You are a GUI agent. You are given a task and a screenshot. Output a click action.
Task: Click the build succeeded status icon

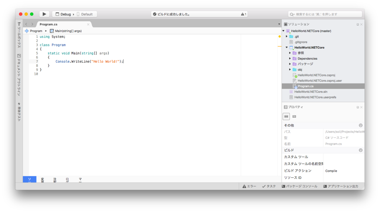point(155,14)
